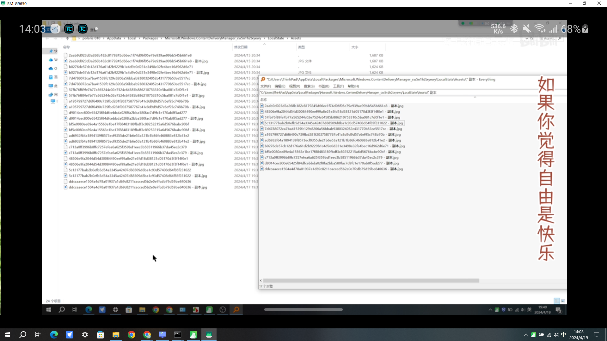
Task: Open the Windows Start menu
Action: click(x=8, y=335)
